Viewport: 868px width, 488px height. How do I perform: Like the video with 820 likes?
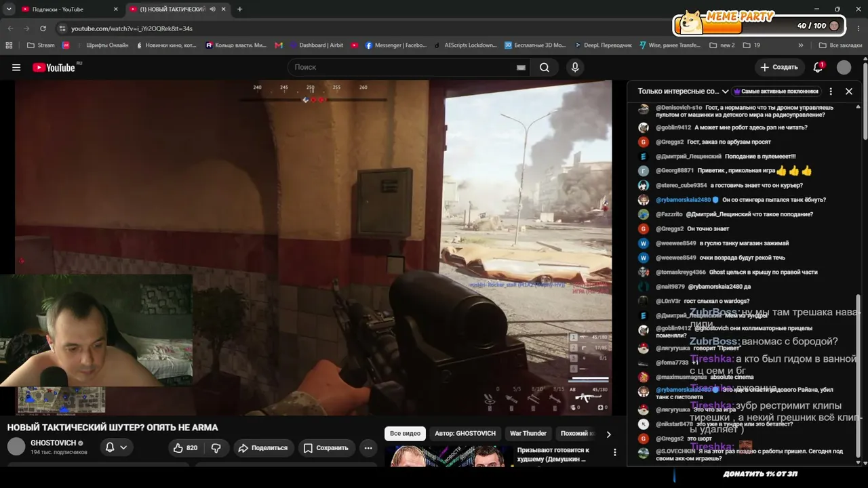click(185, 447)
